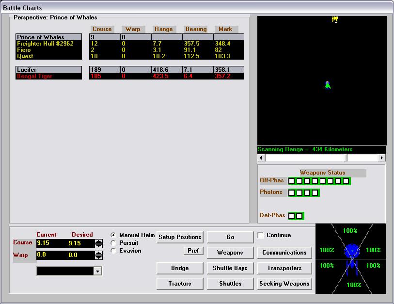Select Prince of Whales in the ship list
Screen dimensions: 394x304
(x=49, y=37)
